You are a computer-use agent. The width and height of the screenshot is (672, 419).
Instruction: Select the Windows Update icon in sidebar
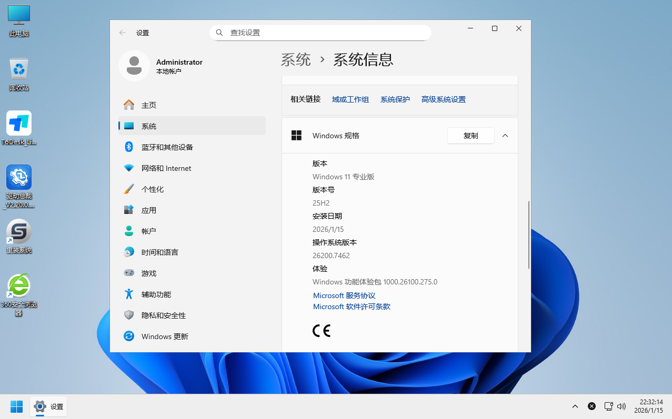click(129, 336)
